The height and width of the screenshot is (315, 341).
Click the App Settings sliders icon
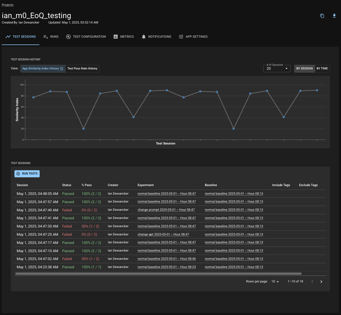(x=181, y=37)
